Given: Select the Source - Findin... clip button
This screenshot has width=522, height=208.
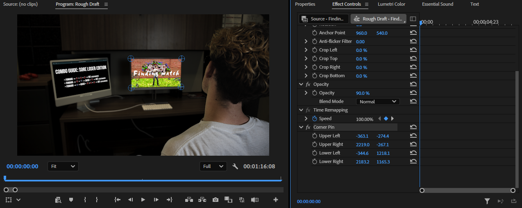Looking at the screenshot, I should pos(324,19).
